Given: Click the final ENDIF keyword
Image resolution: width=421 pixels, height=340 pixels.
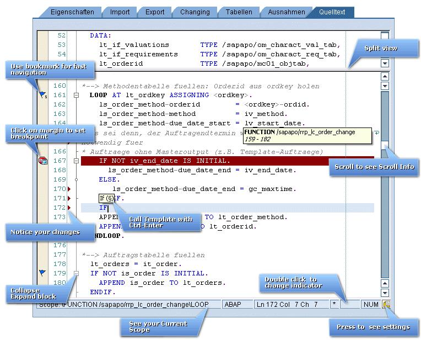Looking at the screenshot, I should 102,292.
